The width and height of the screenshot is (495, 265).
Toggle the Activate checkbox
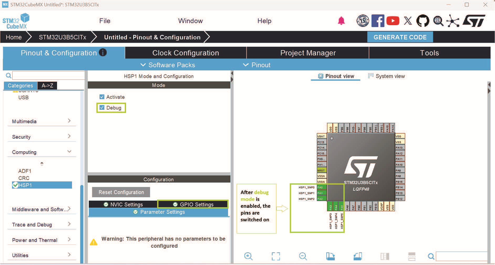point(102,97)
